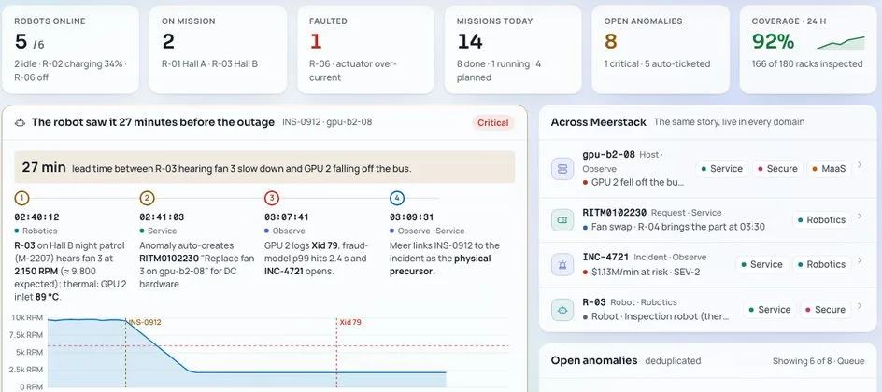Click the Robotics tag on INC-4721 row
Image resolution: width=882 pixels, height=392 pixels.
[821, 264]
